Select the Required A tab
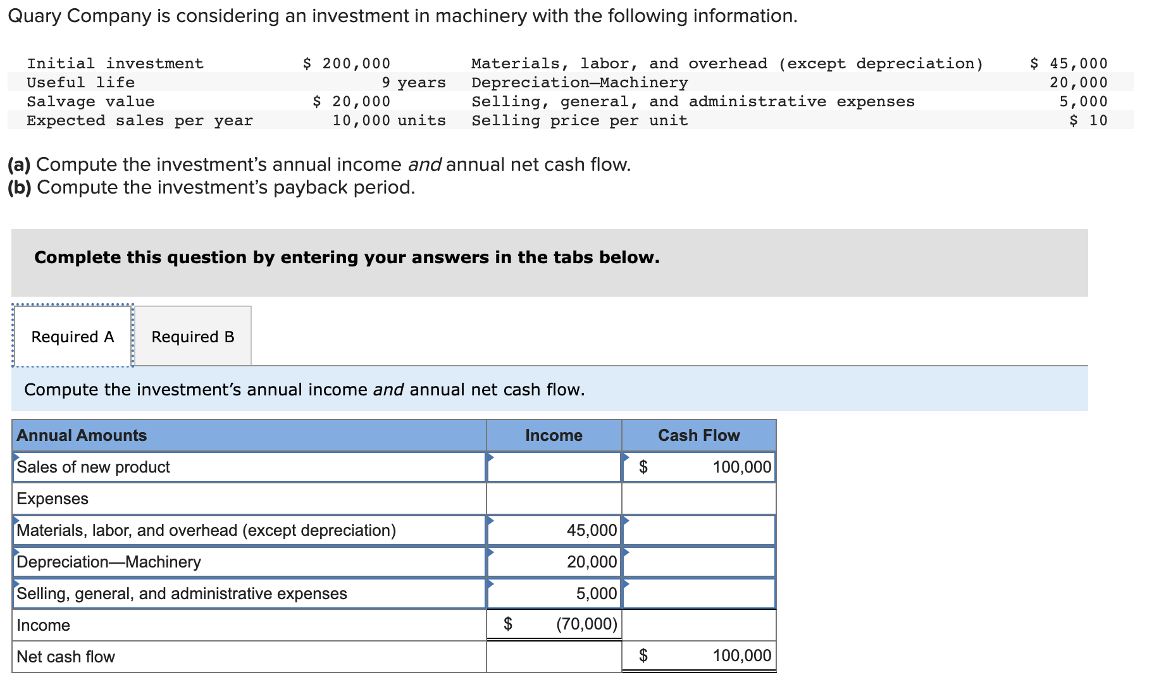Screen dimensions: 1159x682 72,336
